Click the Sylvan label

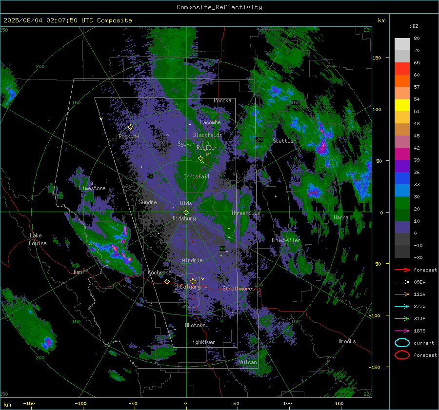click(x=186, y=144)
